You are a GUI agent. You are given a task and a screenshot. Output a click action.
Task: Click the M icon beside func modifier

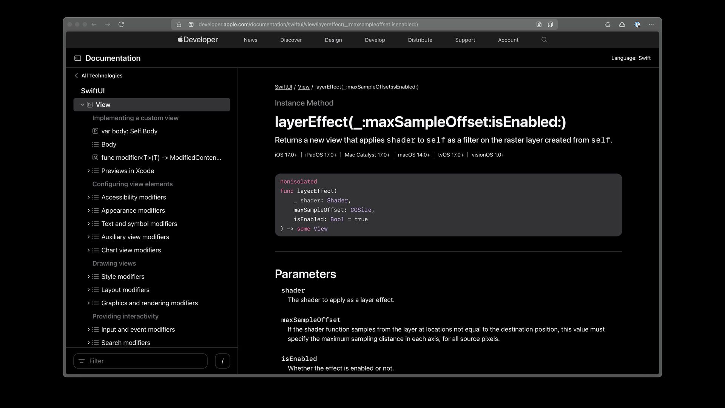point(95,158)
